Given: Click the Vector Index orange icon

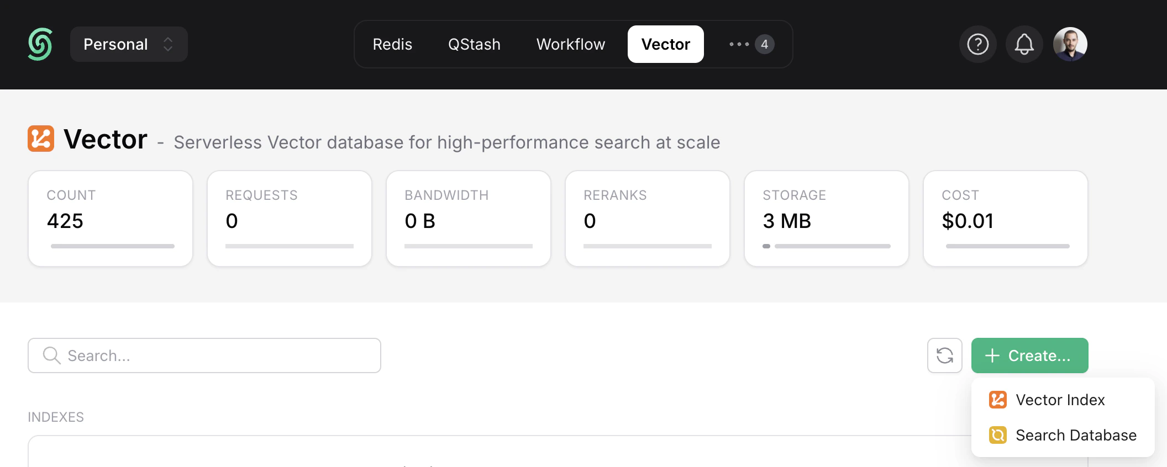Looking at the screenshot, I should click(x=998, y=400).
